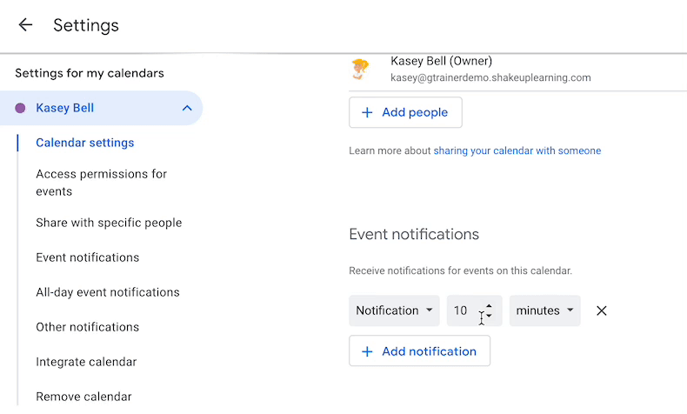The height and width of the screenshot is (414, 687).
Task: Click the notification time number field
Action: pos(462,310)
